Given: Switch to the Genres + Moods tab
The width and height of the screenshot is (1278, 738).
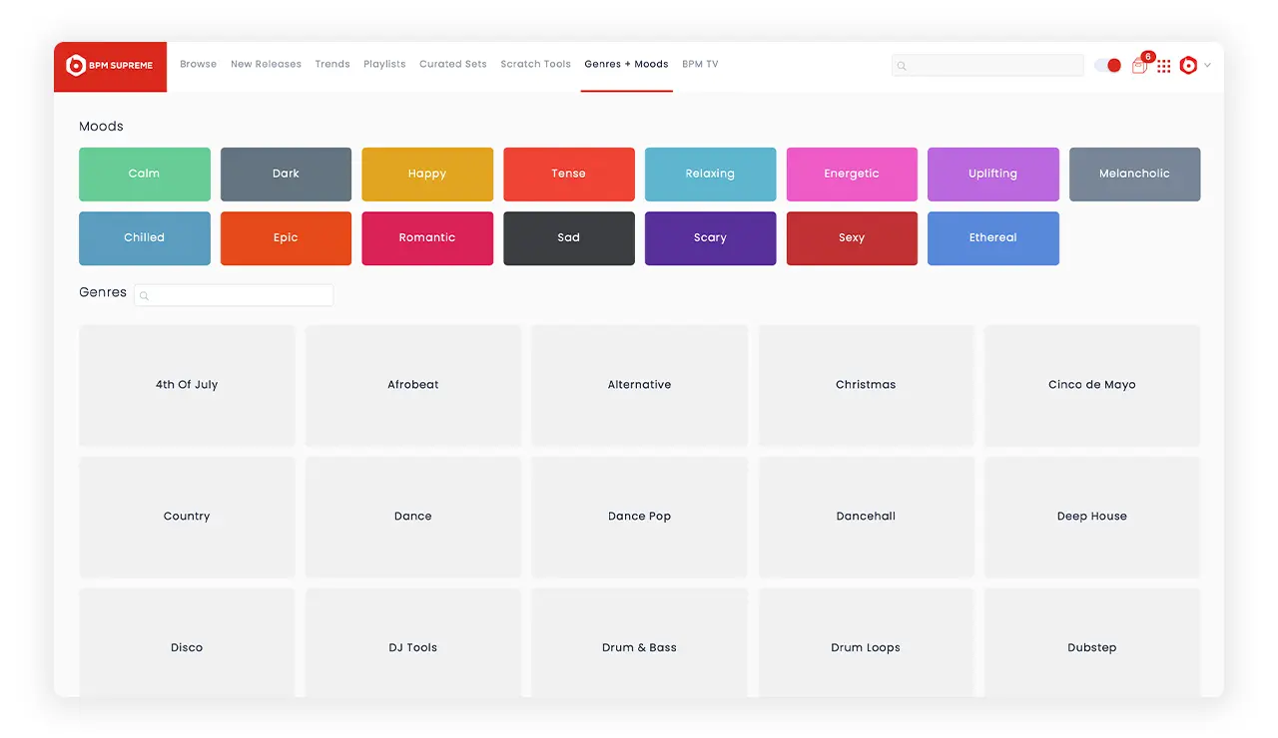Looking at the screenshot, I should [x=626, y=65].
